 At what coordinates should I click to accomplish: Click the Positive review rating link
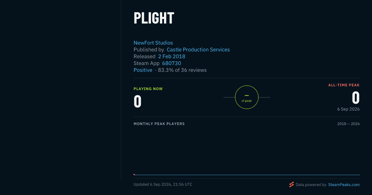click(x=143, y=70)
